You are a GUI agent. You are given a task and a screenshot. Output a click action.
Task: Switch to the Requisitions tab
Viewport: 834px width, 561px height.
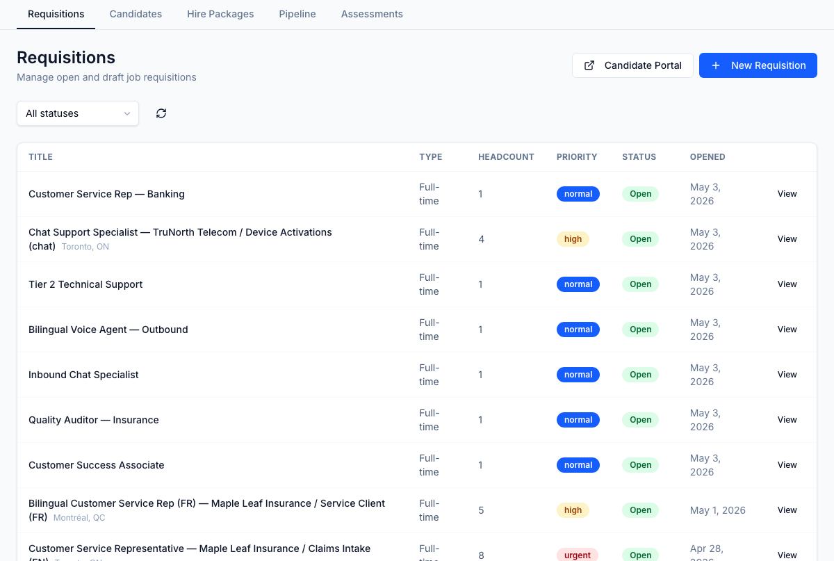pos(56,14)
